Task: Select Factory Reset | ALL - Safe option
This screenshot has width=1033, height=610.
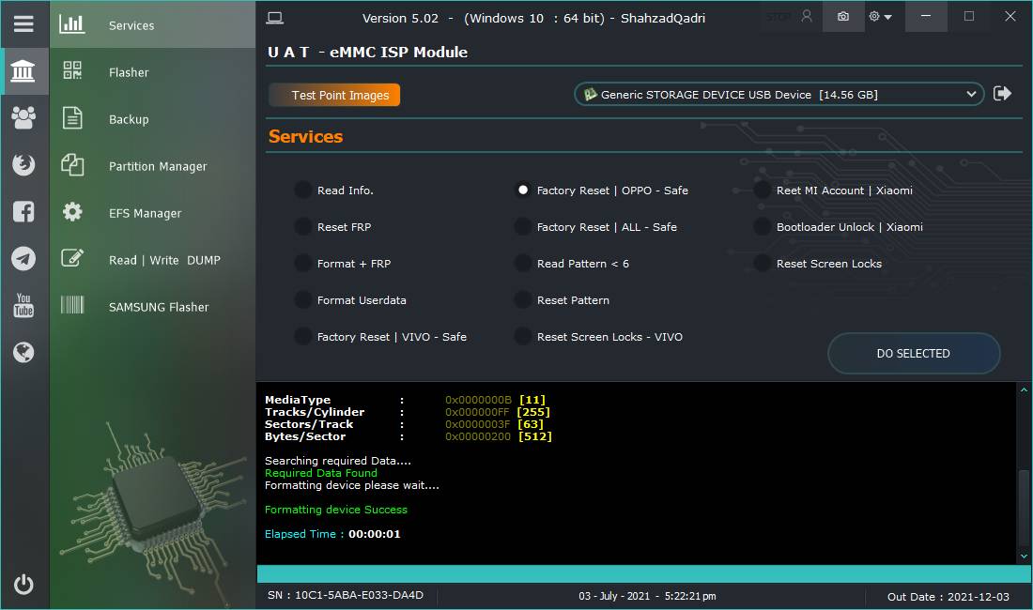Action: click(522, 227)
